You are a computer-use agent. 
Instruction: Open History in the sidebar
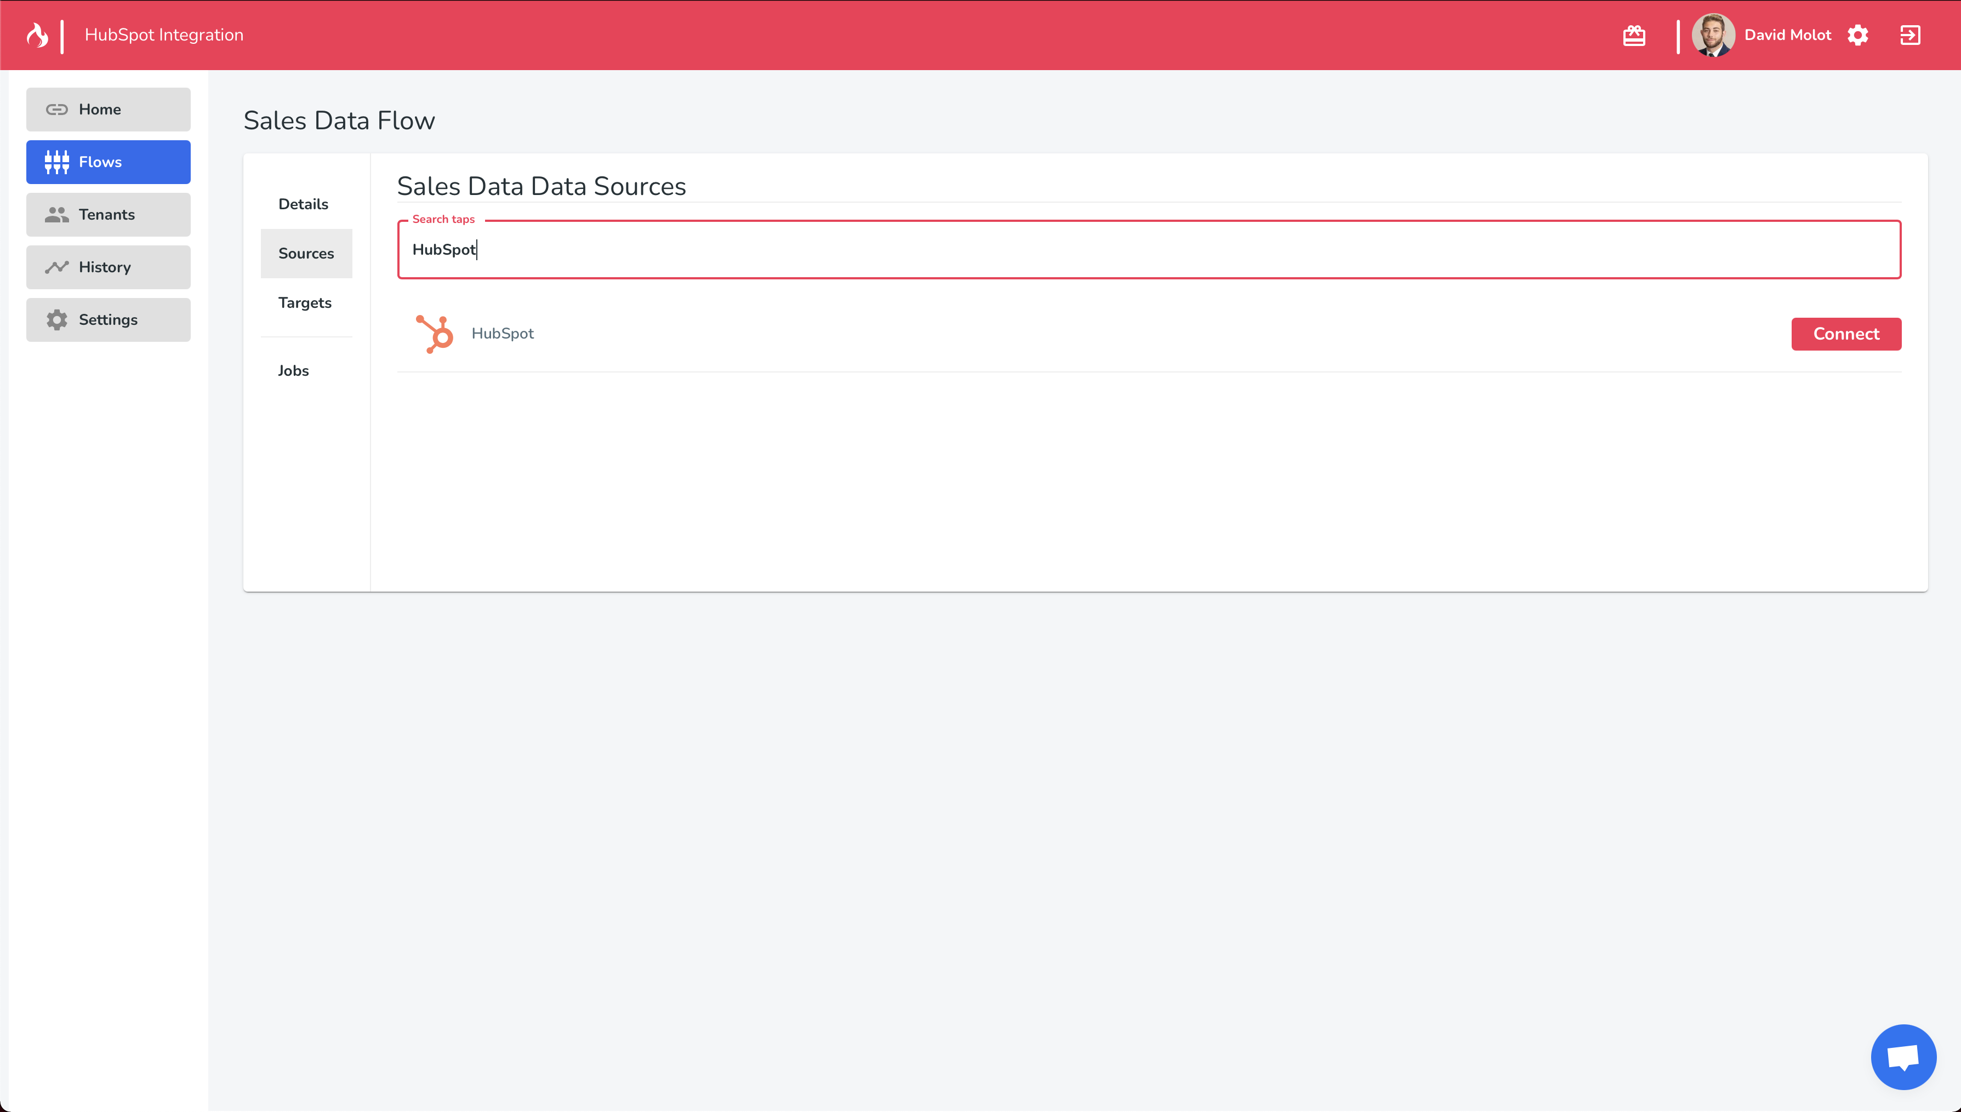pos(109,267)
